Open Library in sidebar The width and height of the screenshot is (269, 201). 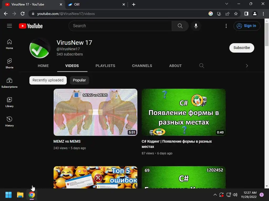pos(9,102)
